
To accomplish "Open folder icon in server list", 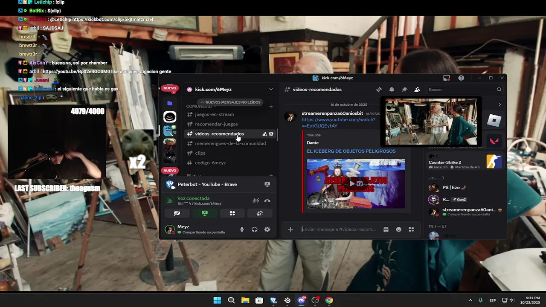I will click(x=170, y=103).
